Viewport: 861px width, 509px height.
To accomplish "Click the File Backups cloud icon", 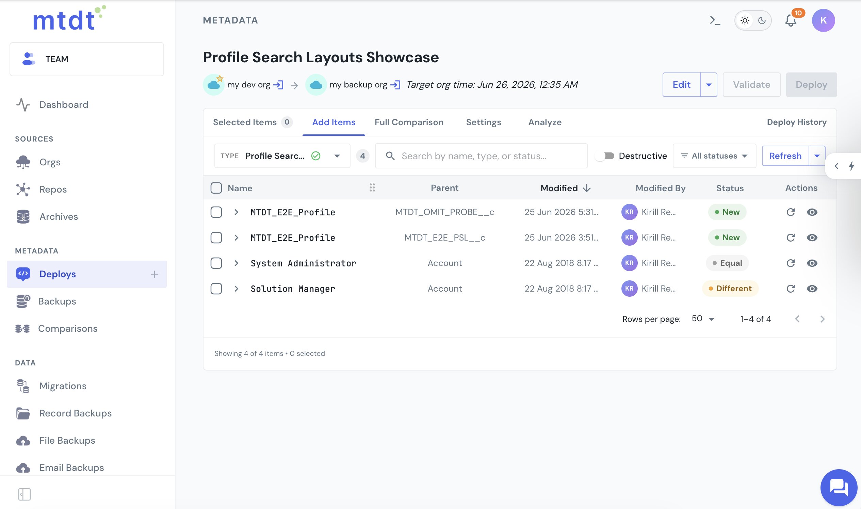I will coord(23,440).
